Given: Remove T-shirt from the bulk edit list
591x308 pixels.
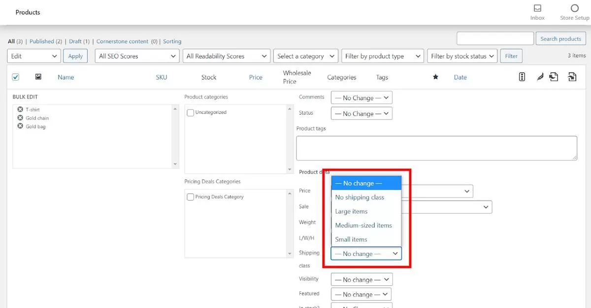Looking at the screenshot, I should click(x=20, y=109).
